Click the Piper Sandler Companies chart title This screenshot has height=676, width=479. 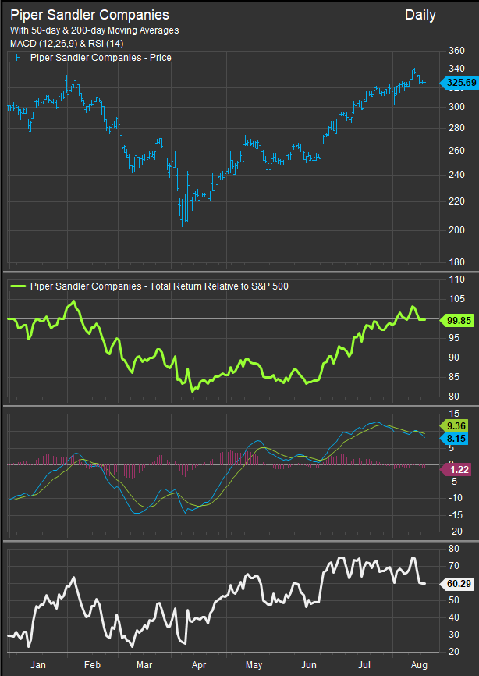coord(89,16)
